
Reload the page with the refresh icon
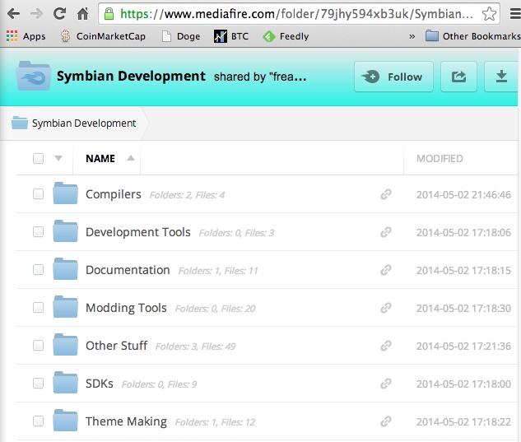pyautogui.click(x=59, y=14)
